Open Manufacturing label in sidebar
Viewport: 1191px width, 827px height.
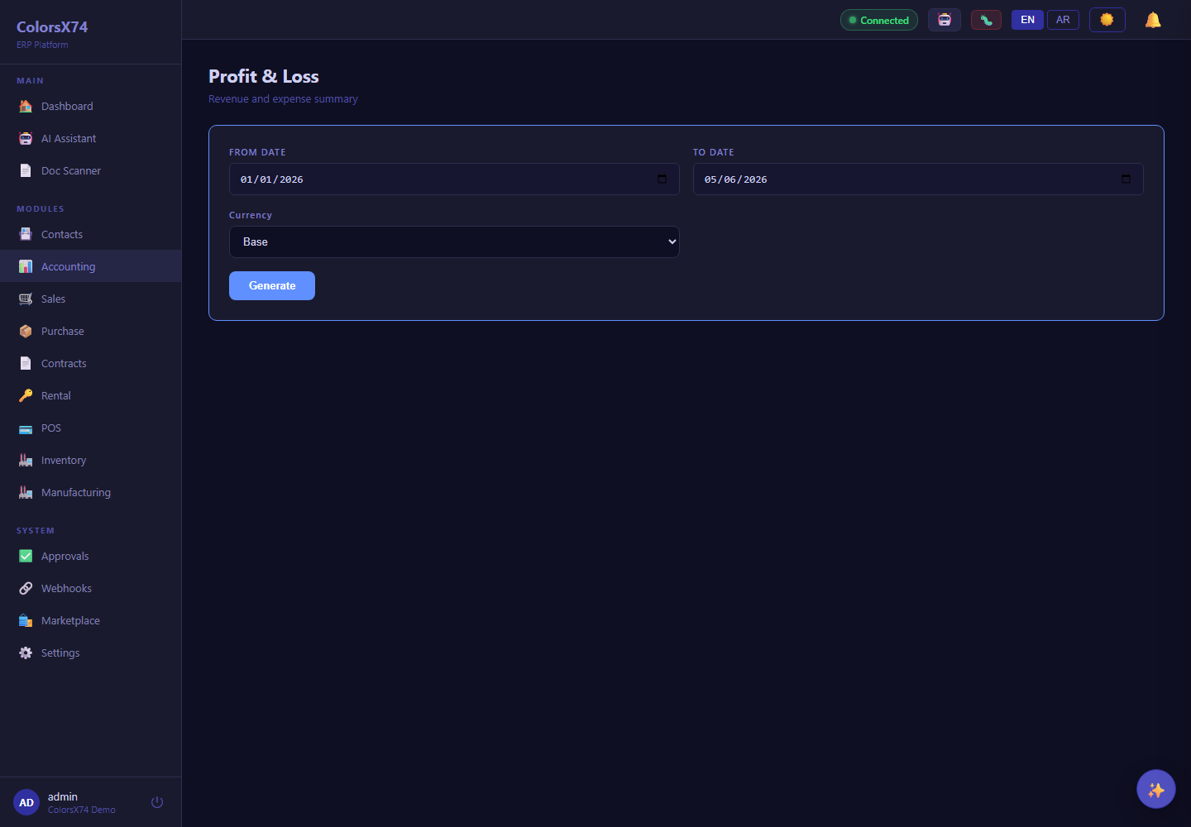point(76,492)
